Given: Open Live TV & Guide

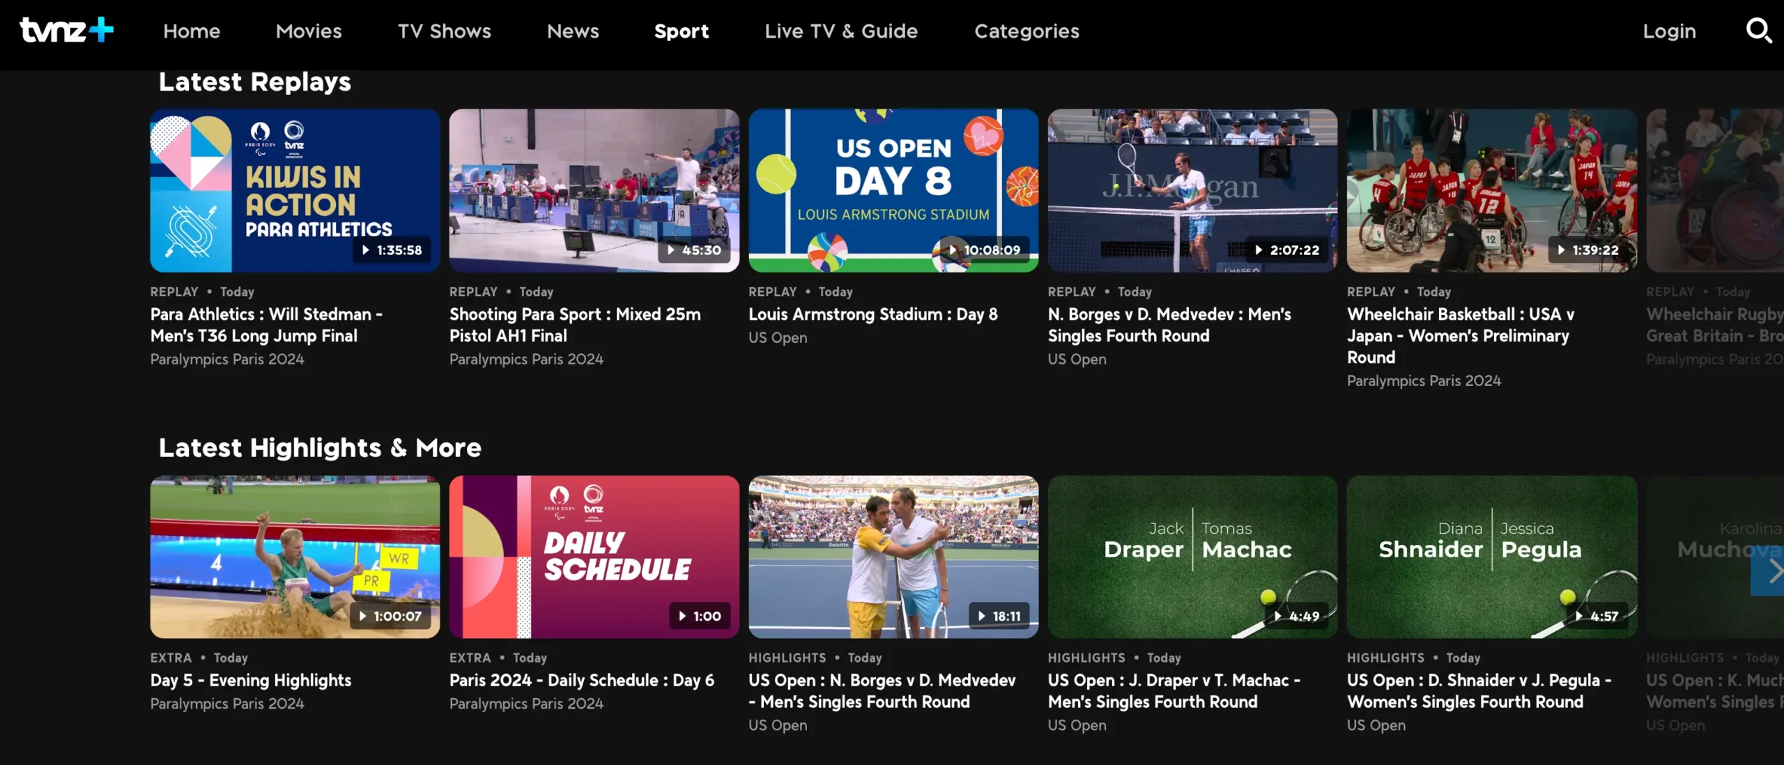Looking at the screenshot, I should (x=841, y=31).
